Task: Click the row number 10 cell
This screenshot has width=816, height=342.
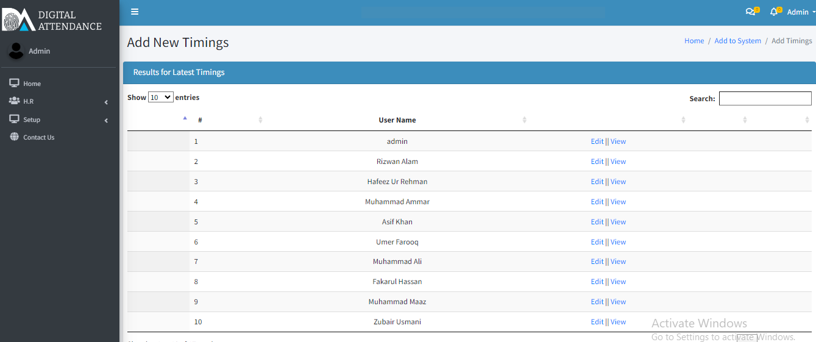Action: pos(198,322)
